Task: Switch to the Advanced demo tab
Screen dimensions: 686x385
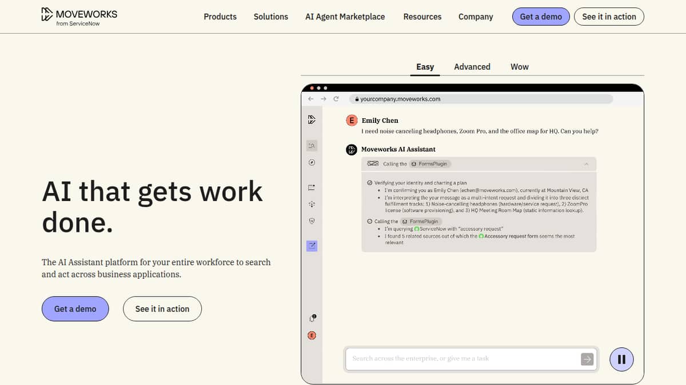Action: click(472, 67)
